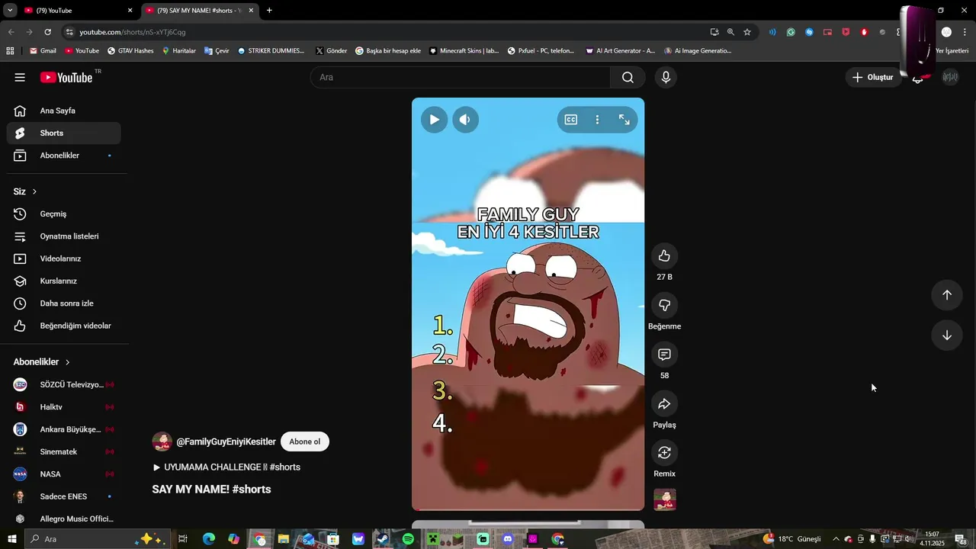976x549 pixels.
Task: Remix this short
Action: [x=664, y=453]
